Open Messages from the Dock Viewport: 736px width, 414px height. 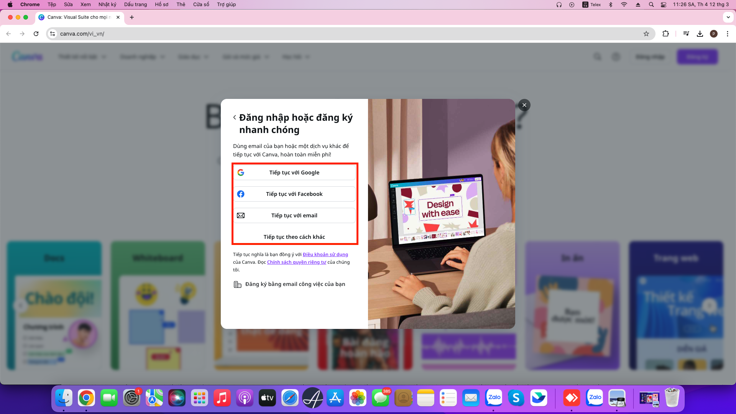point(380,398)
